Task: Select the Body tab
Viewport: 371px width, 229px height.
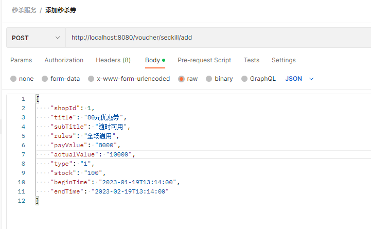Action: pos(153,60)
